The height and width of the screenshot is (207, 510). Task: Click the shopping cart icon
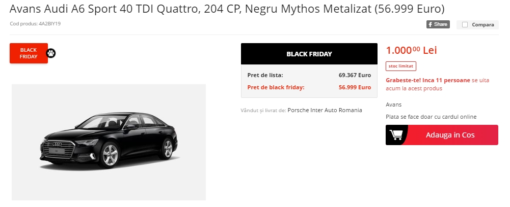(396, 135)
